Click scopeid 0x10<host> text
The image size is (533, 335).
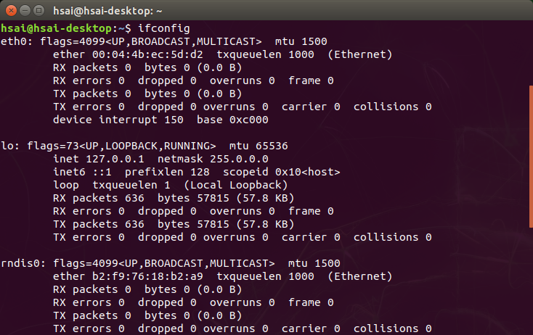(x=282, y=172)
